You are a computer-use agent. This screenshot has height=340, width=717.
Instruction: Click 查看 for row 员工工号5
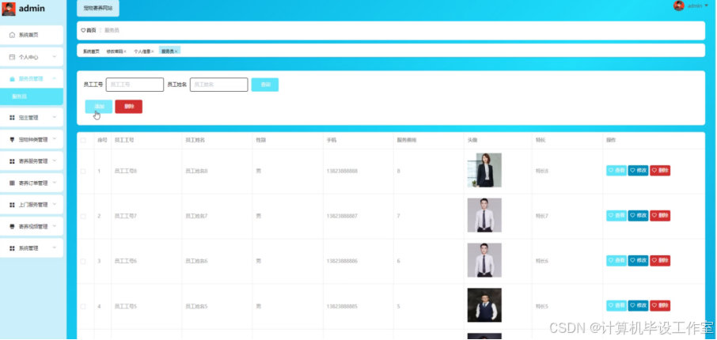coord(616,306)
